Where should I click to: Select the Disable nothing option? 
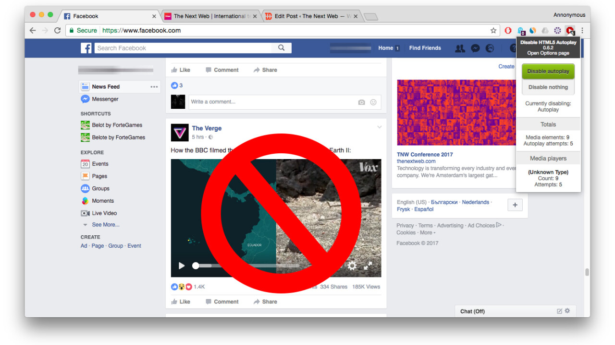pyautogui.click(x=548, y=87)
